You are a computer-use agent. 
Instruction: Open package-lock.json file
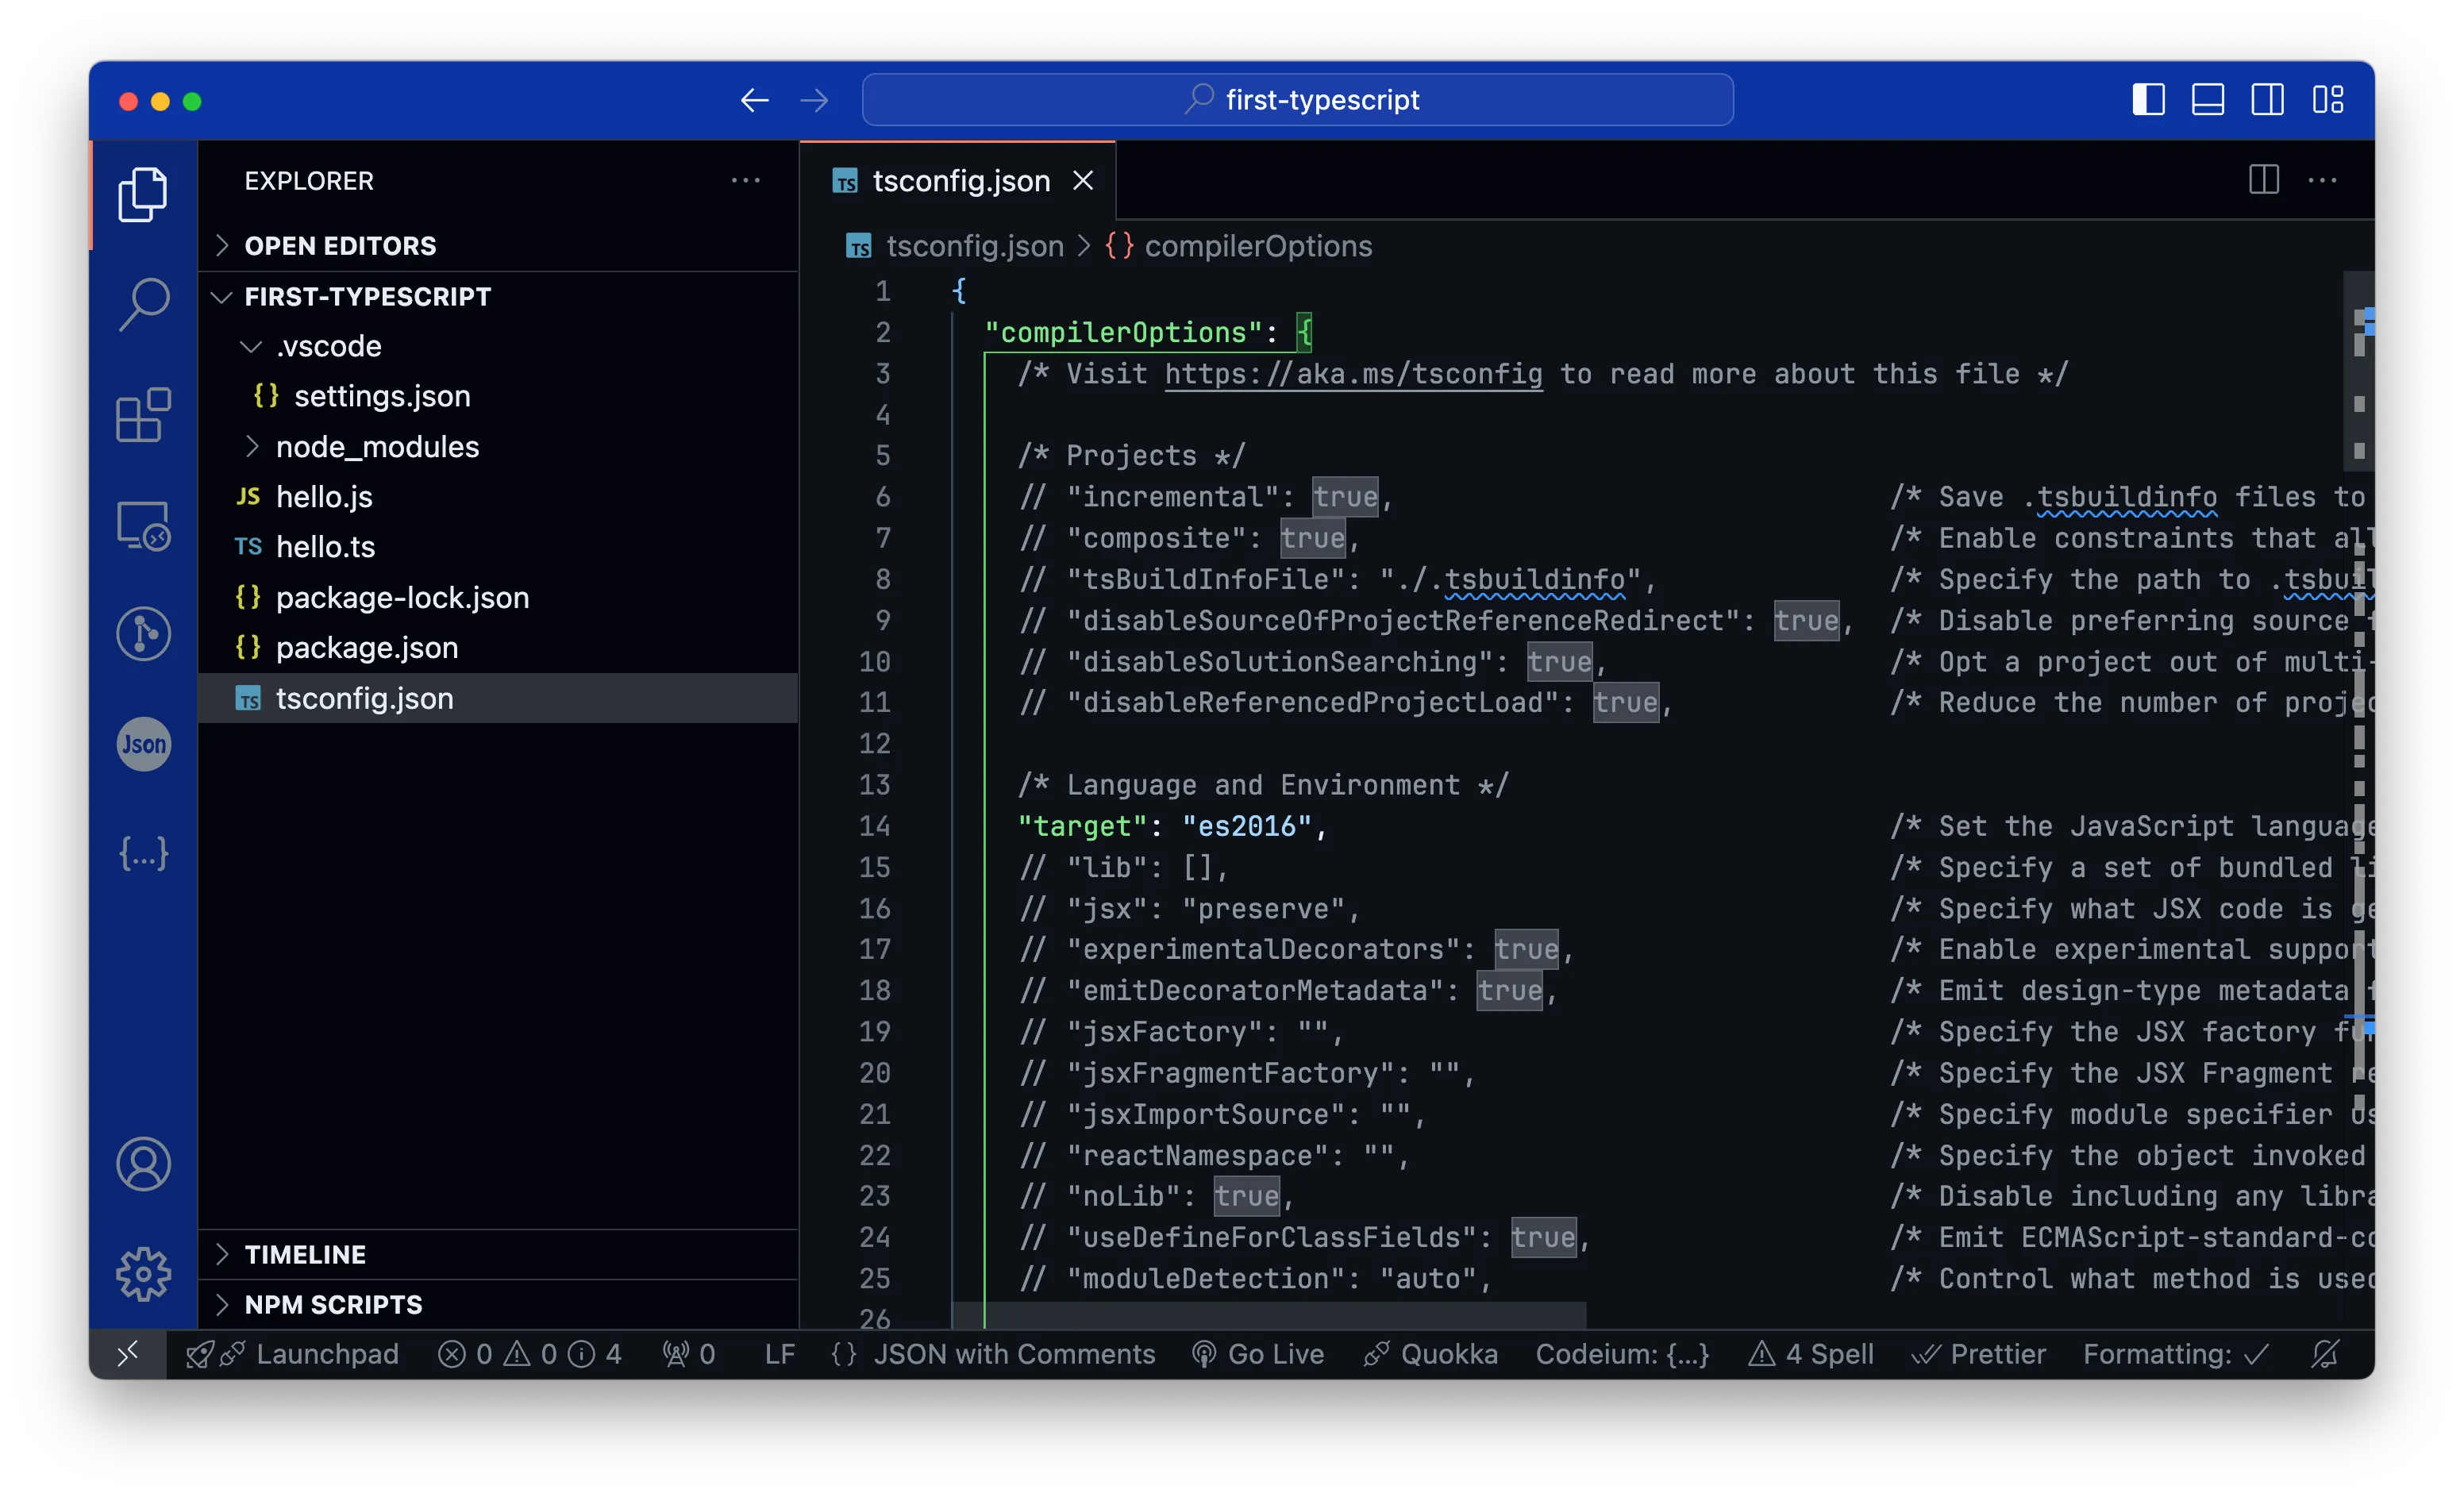pos(498,598)
